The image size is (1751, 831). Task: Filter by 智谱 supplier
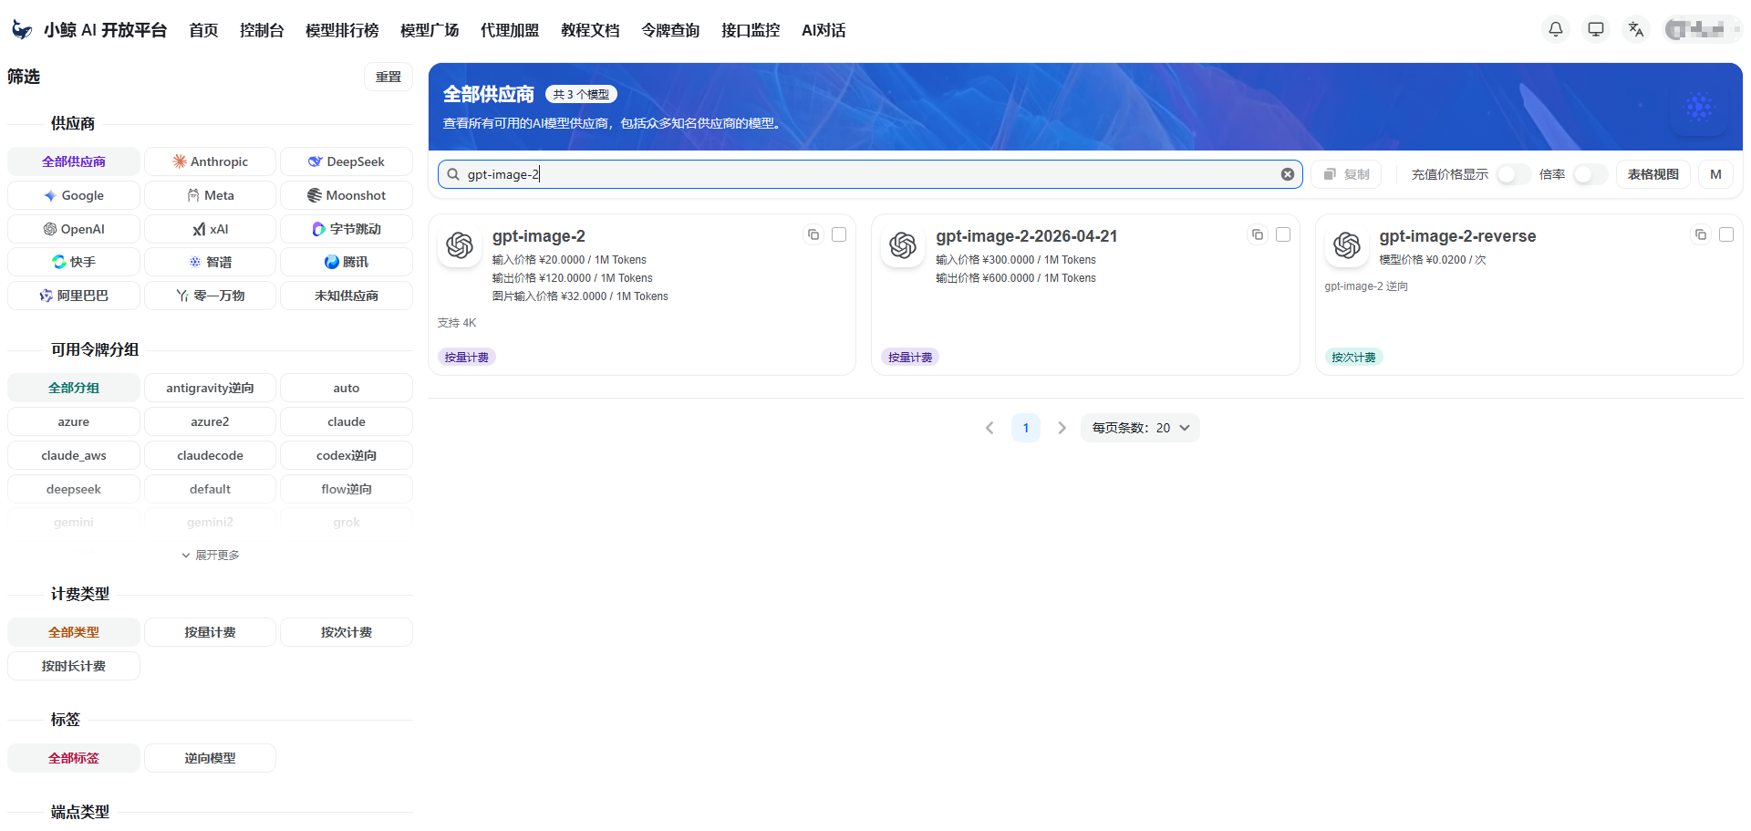(x=210, y=262)
